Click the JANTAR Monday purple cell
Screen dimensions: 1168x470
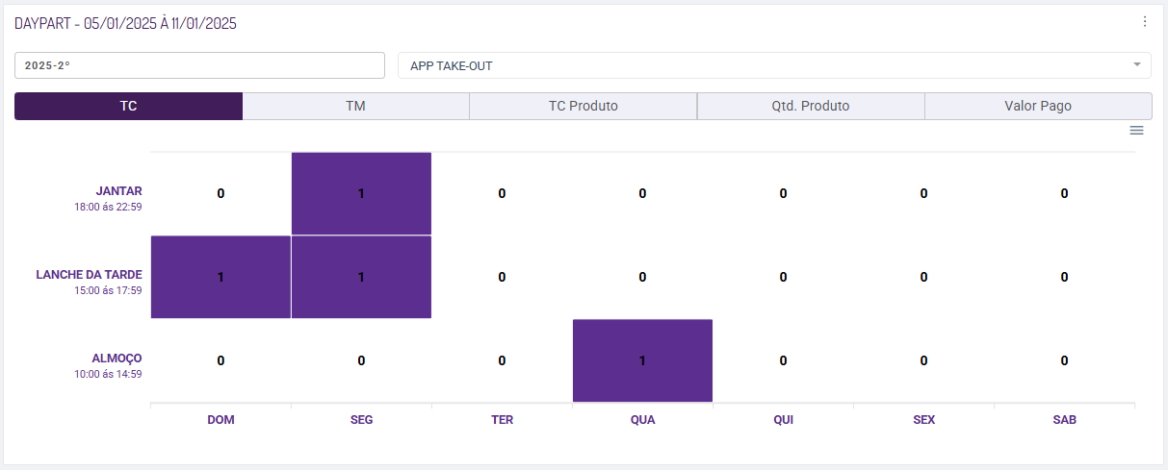(x=361, y=193)
